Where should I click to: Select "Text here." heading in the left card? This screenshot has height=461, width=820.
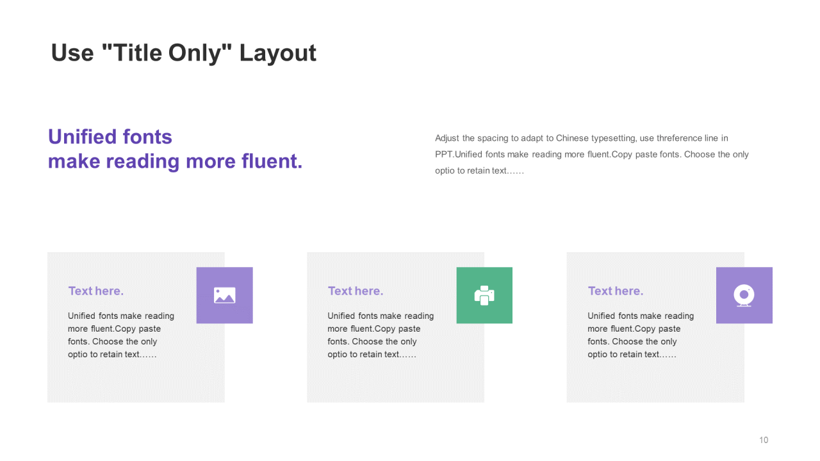point(96,291)
